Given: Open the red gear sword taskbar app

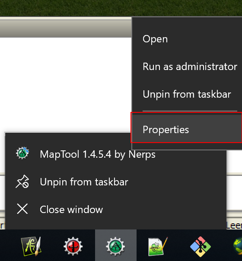Looking at the screenshot, I should [x=73, y=246].
